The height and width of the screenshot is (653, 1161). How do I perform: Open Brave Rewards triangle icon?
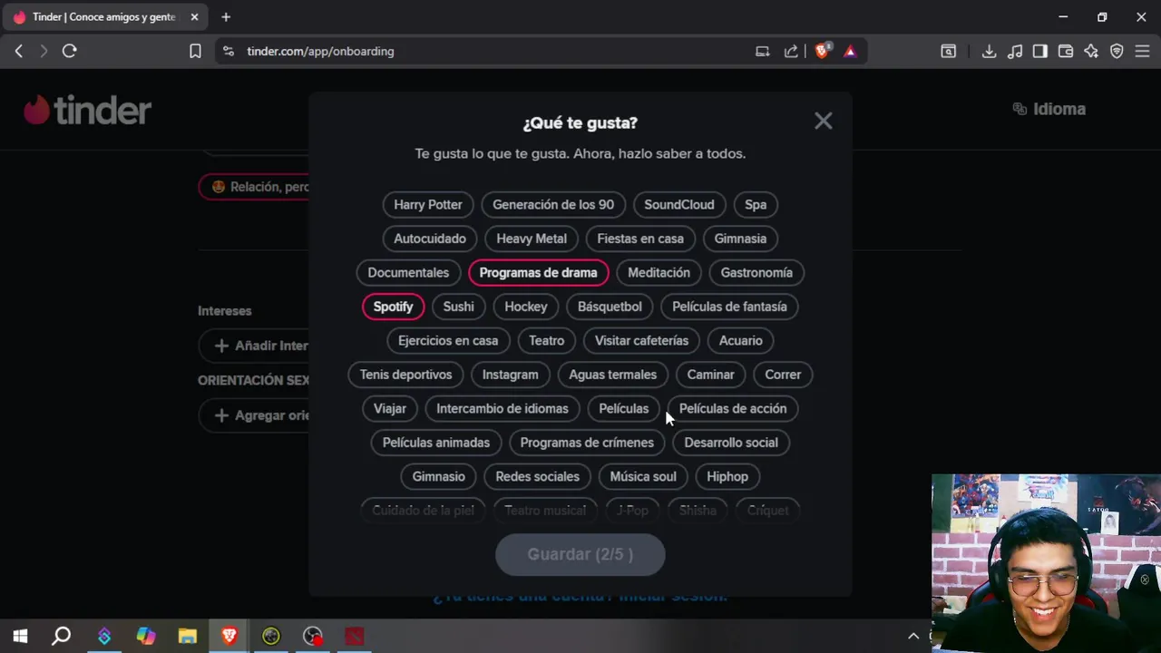coord(850,52)
